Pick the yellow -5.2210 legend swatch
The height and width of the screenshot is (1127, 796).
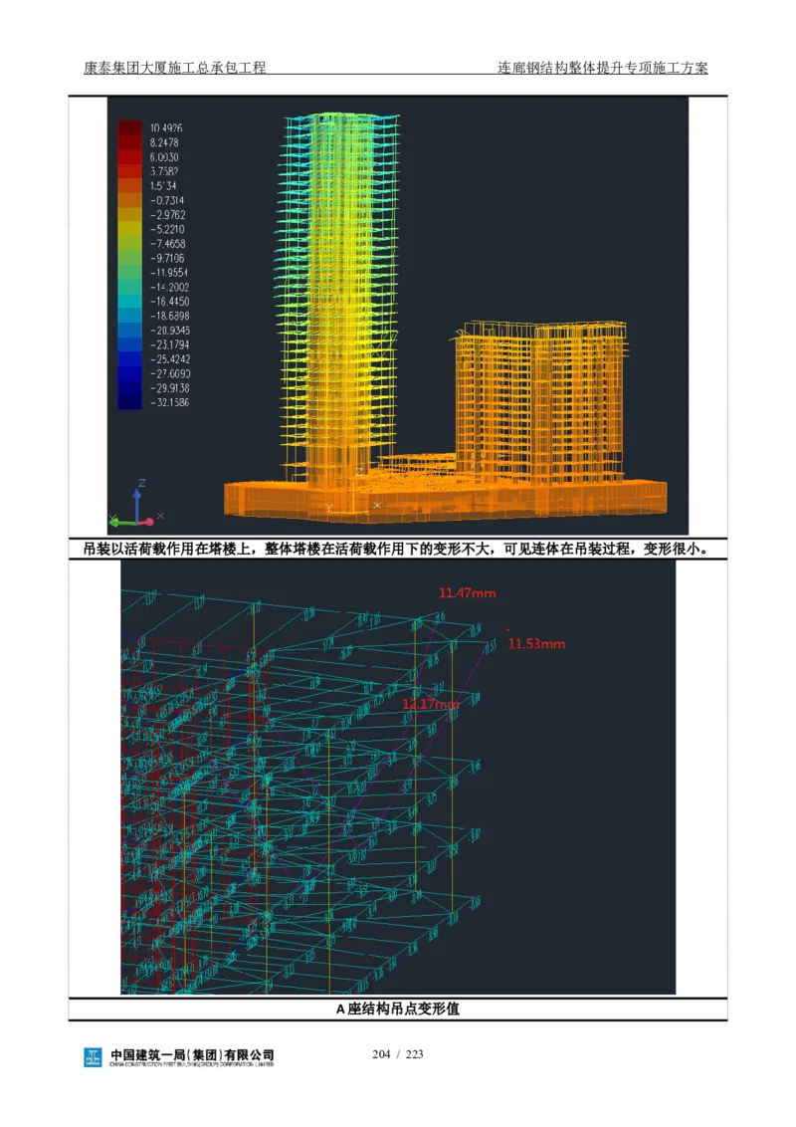pos(130,229)
